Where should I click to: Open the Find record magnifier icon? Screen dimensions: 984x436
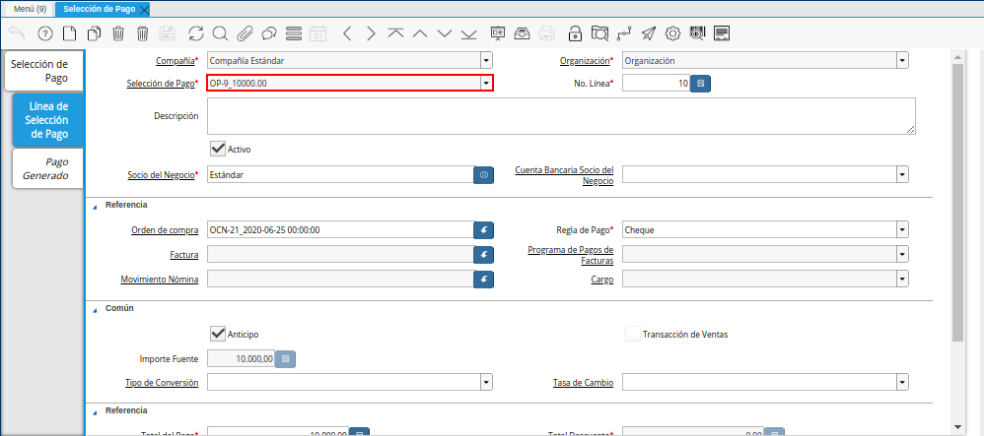[x=220, y=33]
